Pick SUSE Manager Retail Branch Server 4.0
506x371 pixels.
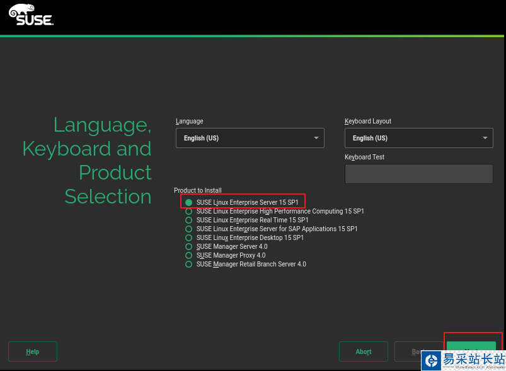tap(246, 264)
